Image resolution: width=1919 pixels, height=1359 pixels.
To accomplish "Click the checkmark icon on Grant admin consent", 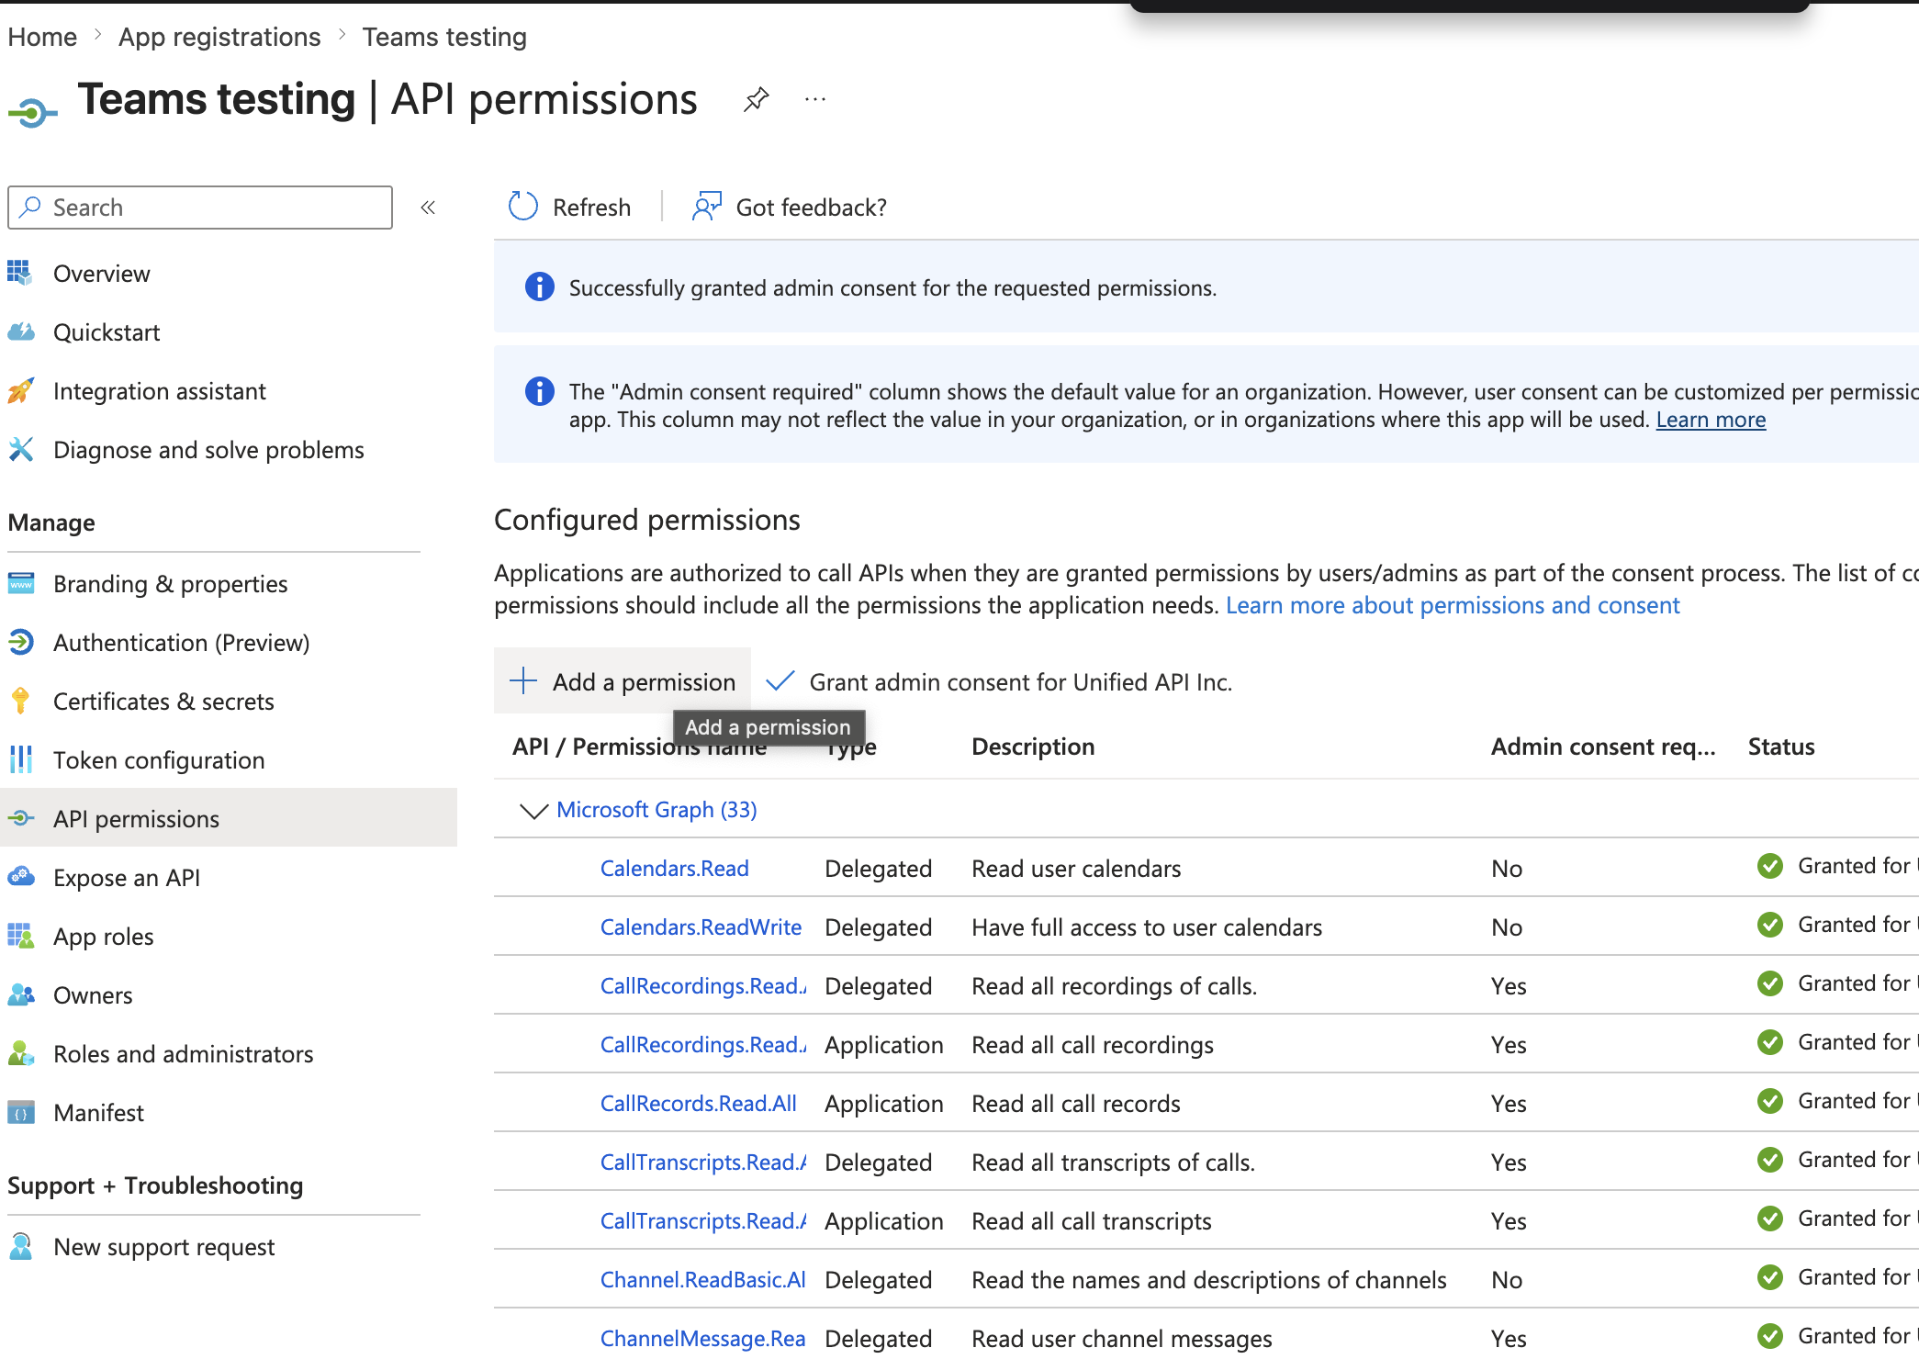I will coord(780,680).
